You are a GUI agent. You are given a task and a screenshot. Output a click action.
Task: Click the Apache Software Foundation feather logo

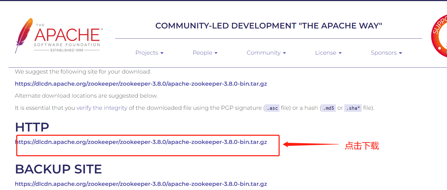point(59,36)
